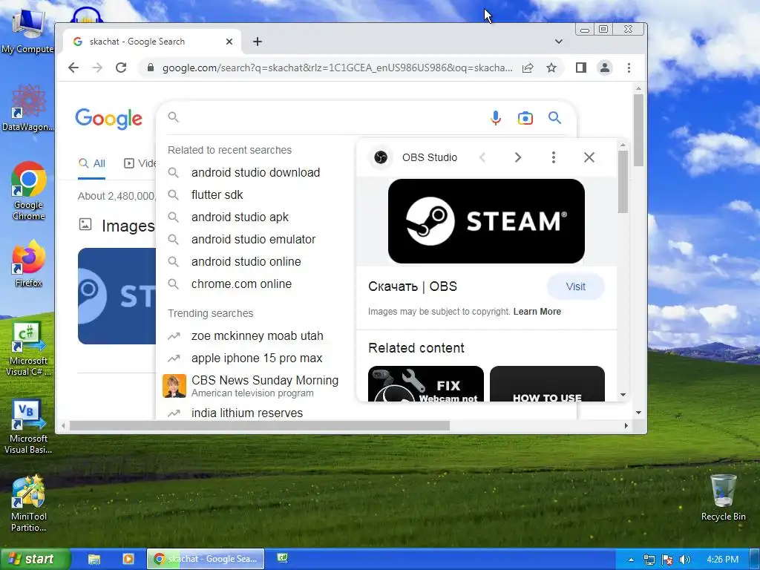Click the page scrollbar down arrow
Viewport: 760px width, 570px height.
[x=638, y=413]
